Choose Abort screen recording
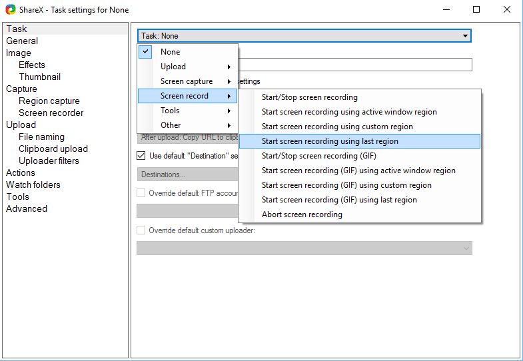523x361 pixels. [360, 214]
